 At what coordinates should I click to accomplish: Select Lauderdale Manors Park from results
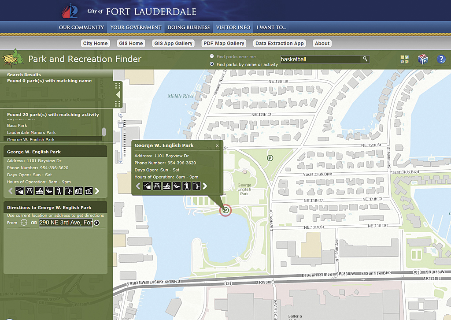31,133
